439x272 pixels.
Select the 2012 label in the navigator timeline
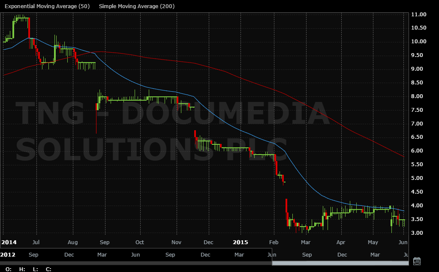coord(8,255)
